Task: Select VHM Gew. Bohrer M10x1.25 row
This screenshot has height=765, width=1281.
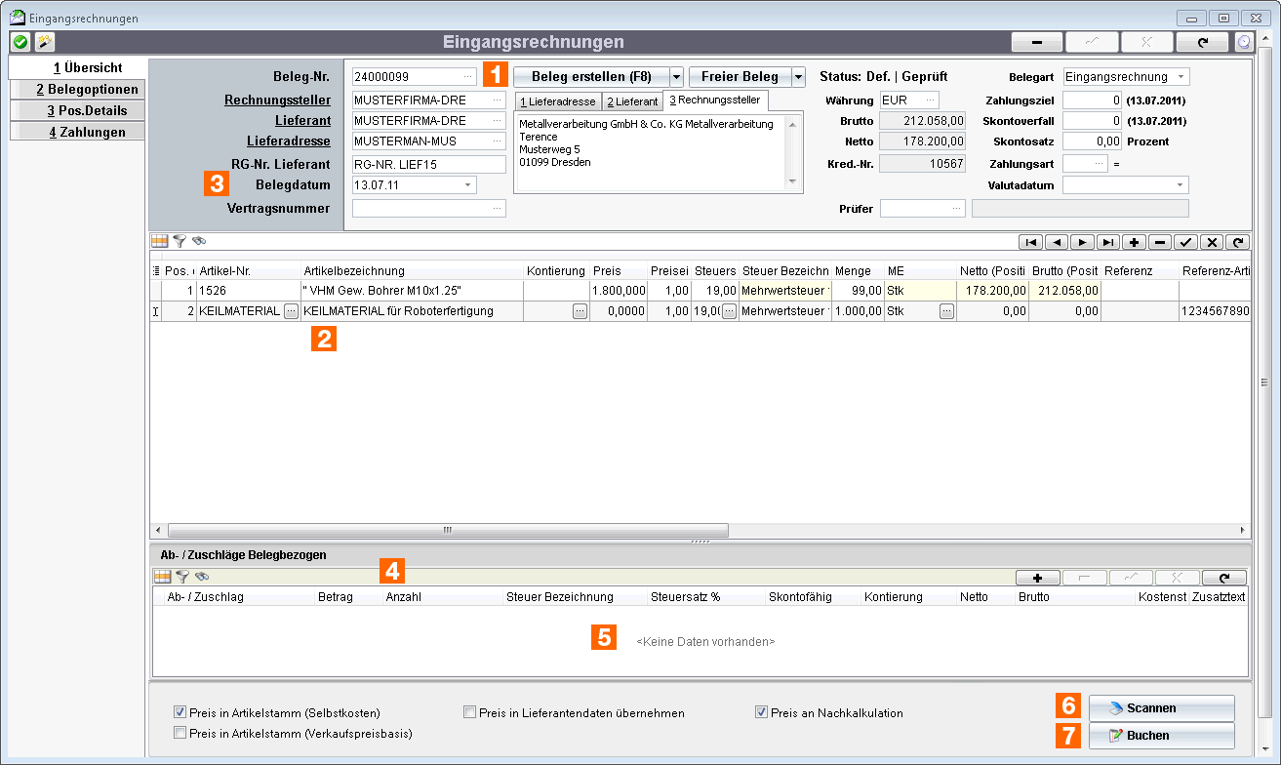Action: 700,290
